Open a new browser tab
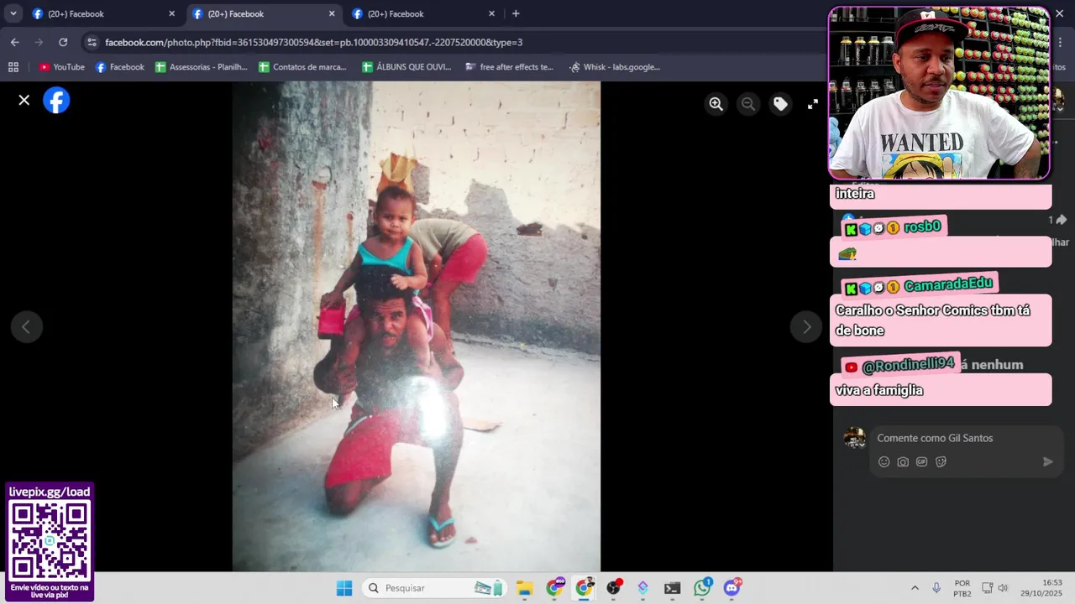1075x604 pixels. coord(516,13)
